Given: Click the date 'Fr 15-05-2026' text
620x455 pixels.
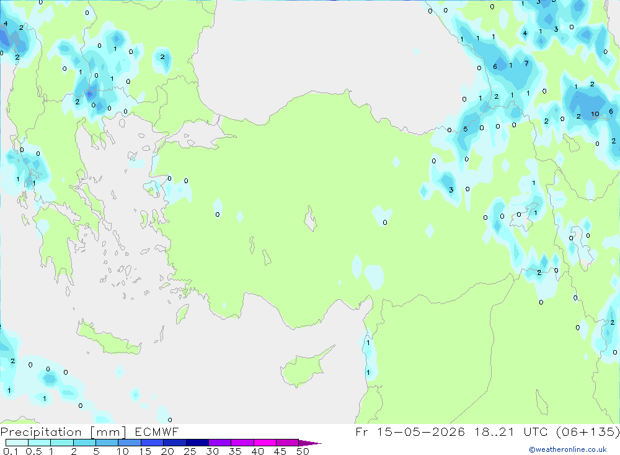Looking at the screenshot, I should pyautogui.click(x=410, y=431).
